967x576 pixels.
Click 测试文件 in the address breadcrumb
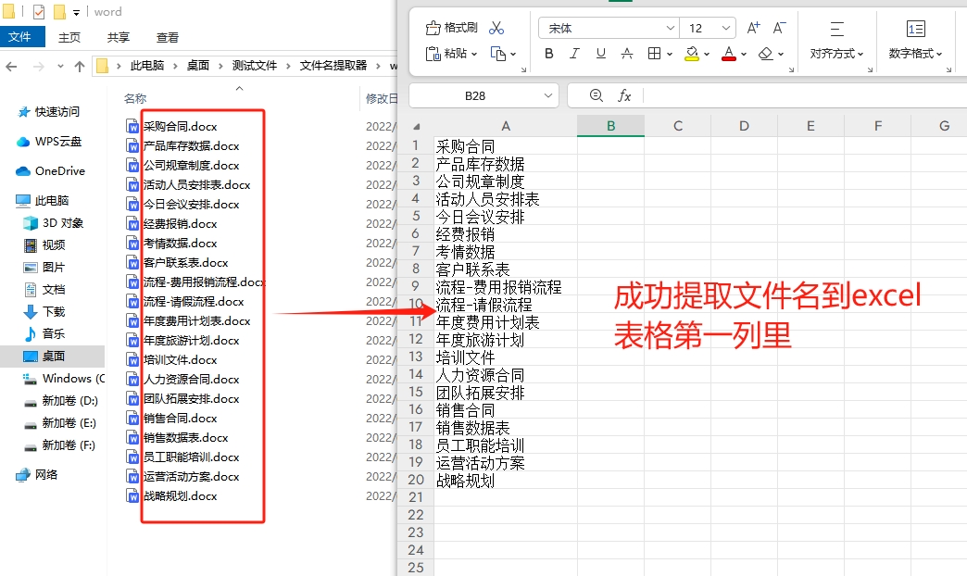coord(254,66)
